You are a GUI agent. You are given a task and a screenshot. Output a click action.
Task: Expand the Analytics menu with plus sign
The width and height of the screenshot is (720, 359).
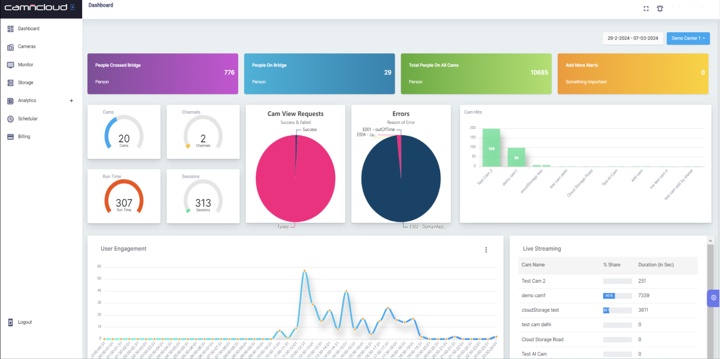[x=71, y=101]
